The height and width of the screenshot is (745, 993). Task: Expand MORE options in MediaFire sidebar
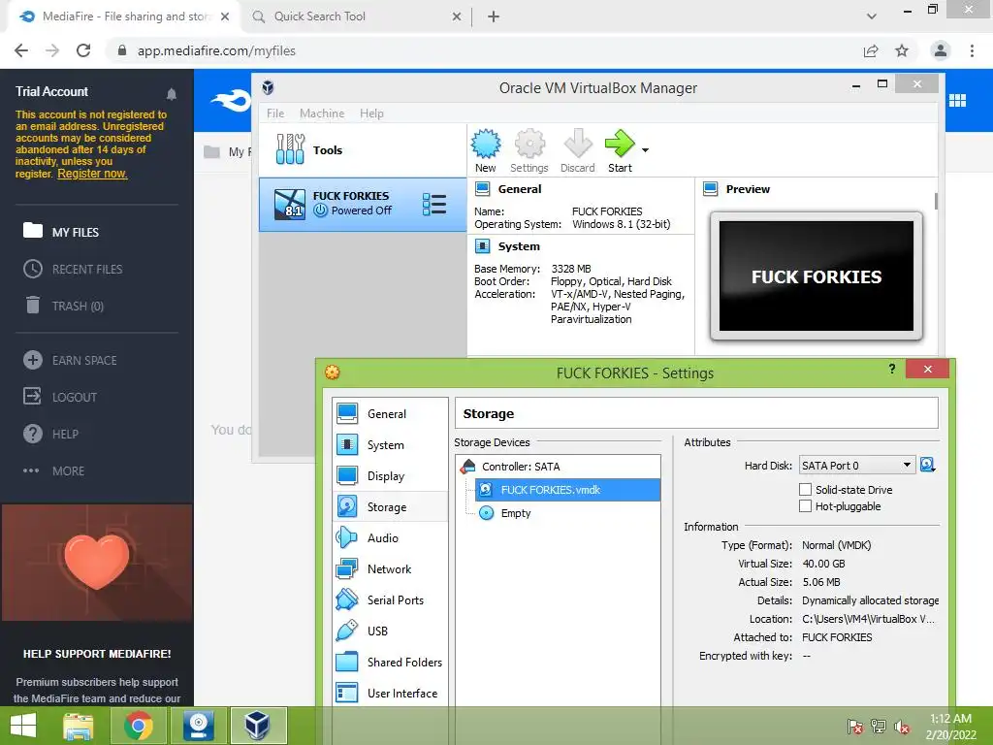click(x=53, y=470)
